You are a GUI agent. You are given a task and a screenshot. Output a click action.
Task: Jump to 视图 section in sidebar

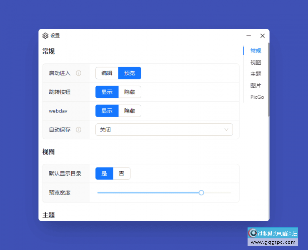click(x=255, y=62)
